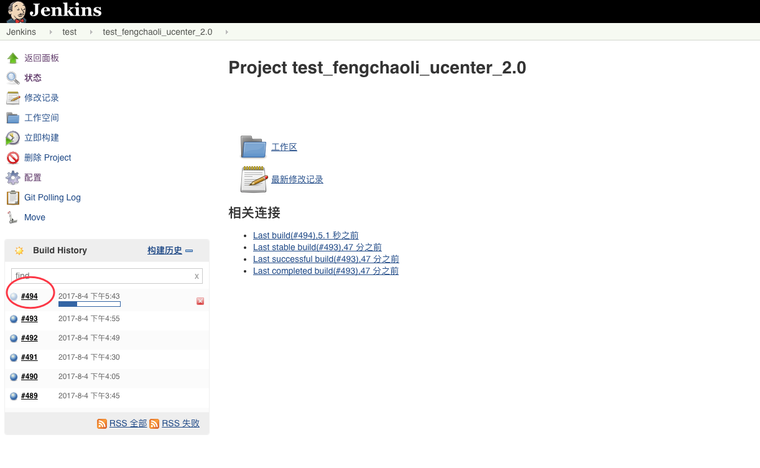Screen dimensions: 760x468
Task: Open 工作区 text link
Action: (x=284, y=147)
